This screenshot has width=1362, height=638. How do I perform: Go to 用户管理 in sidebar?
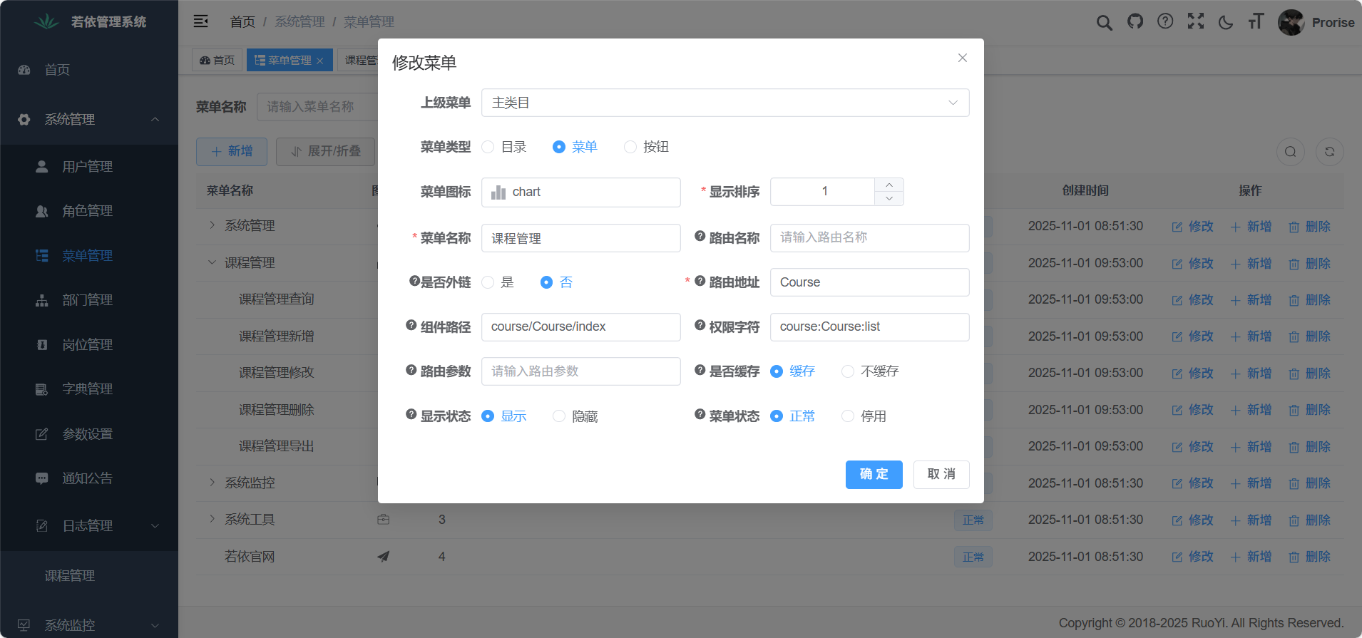87,167
